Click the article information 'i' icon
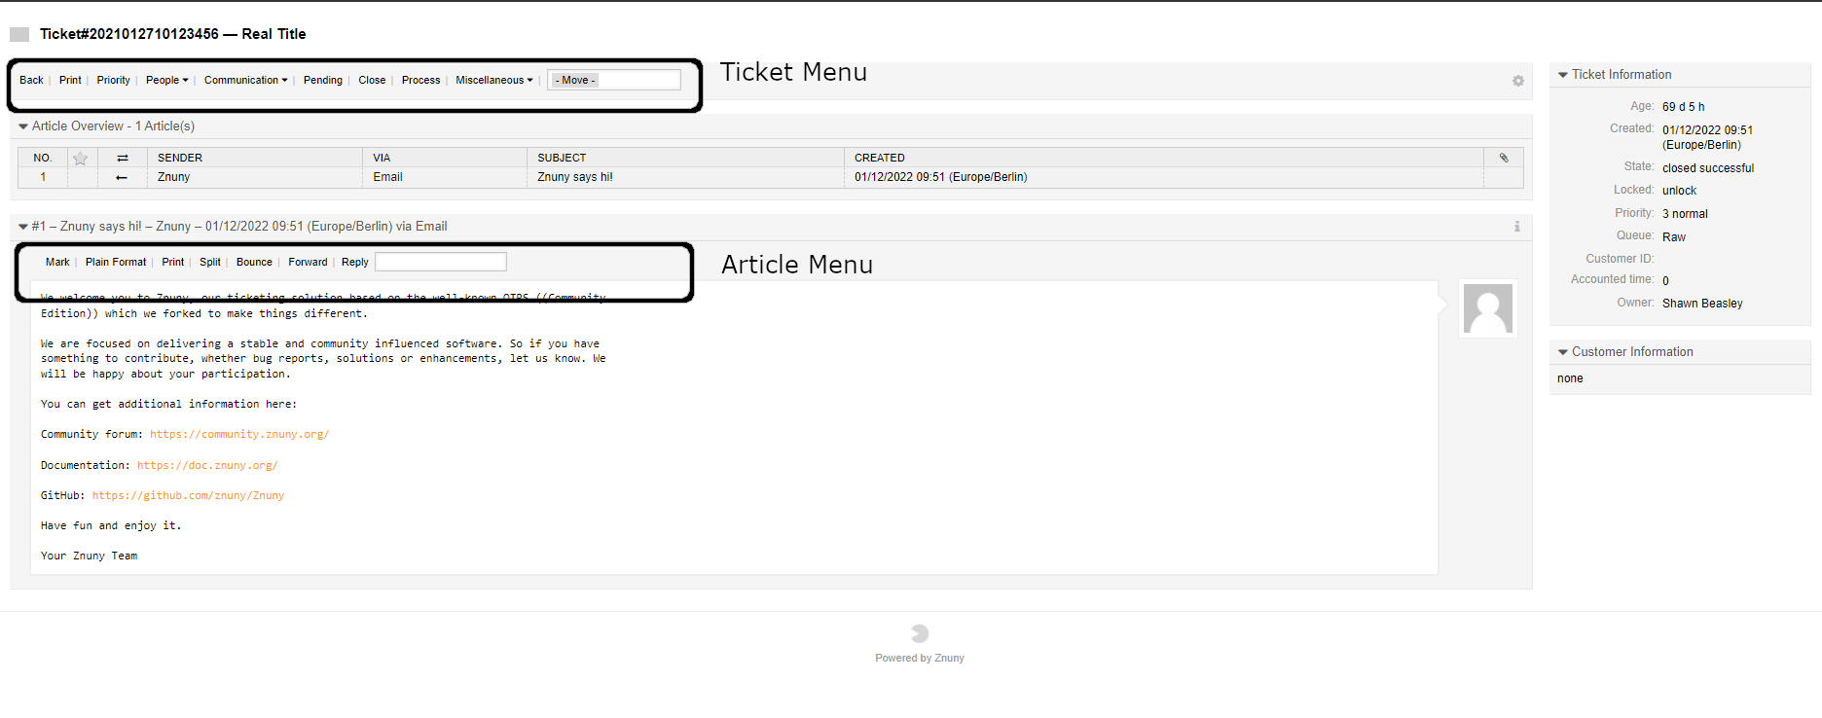Screen dimensions: 1822x718 pyautogui.click(x=1516, y=227)
